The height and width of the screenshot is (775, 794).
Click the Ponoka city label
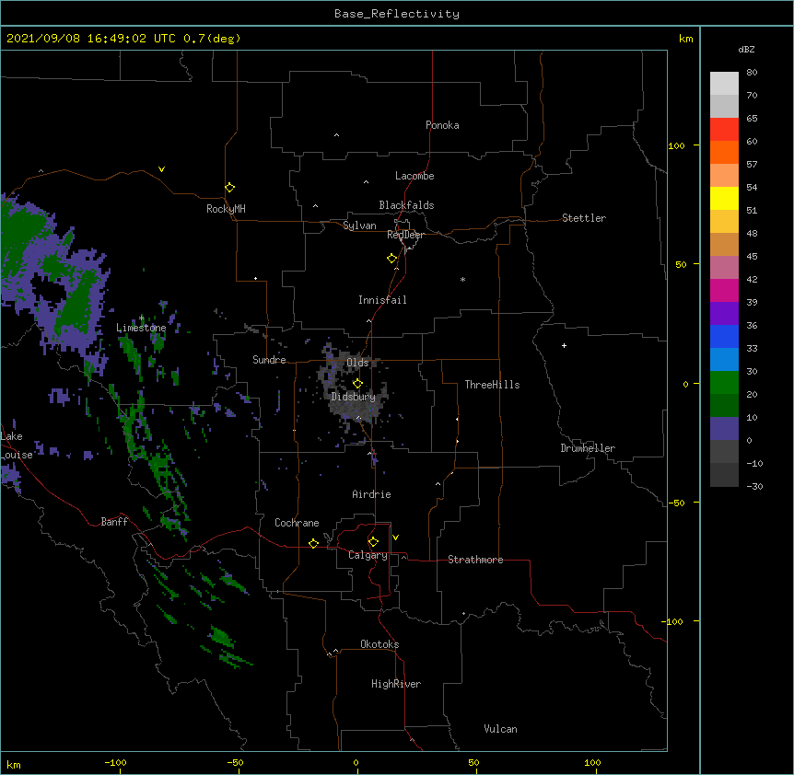pyautogui.click(x=442, y=125)
